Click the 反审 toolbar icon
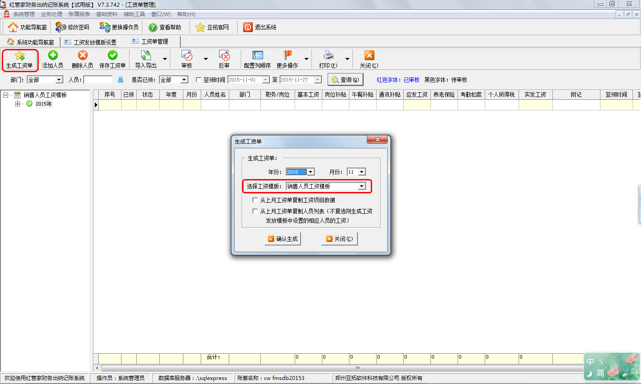Image resolution: width=641 pixels, height=384 pixels. click(x=224, y=56)
